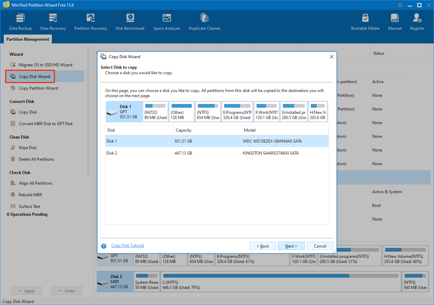Click the Apply button
This screenshot has width=434, height=305.
click(26, 291)
